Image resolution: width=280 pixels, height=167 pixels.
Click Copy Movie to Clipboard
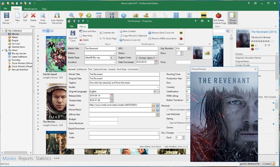[133, 36]
